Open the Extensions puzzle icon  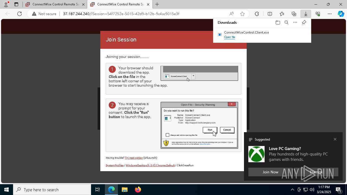(257, 14)
